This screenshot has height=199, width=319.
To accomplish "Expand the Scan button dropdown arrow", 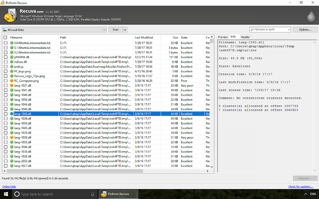I will (x=125, y=30).
